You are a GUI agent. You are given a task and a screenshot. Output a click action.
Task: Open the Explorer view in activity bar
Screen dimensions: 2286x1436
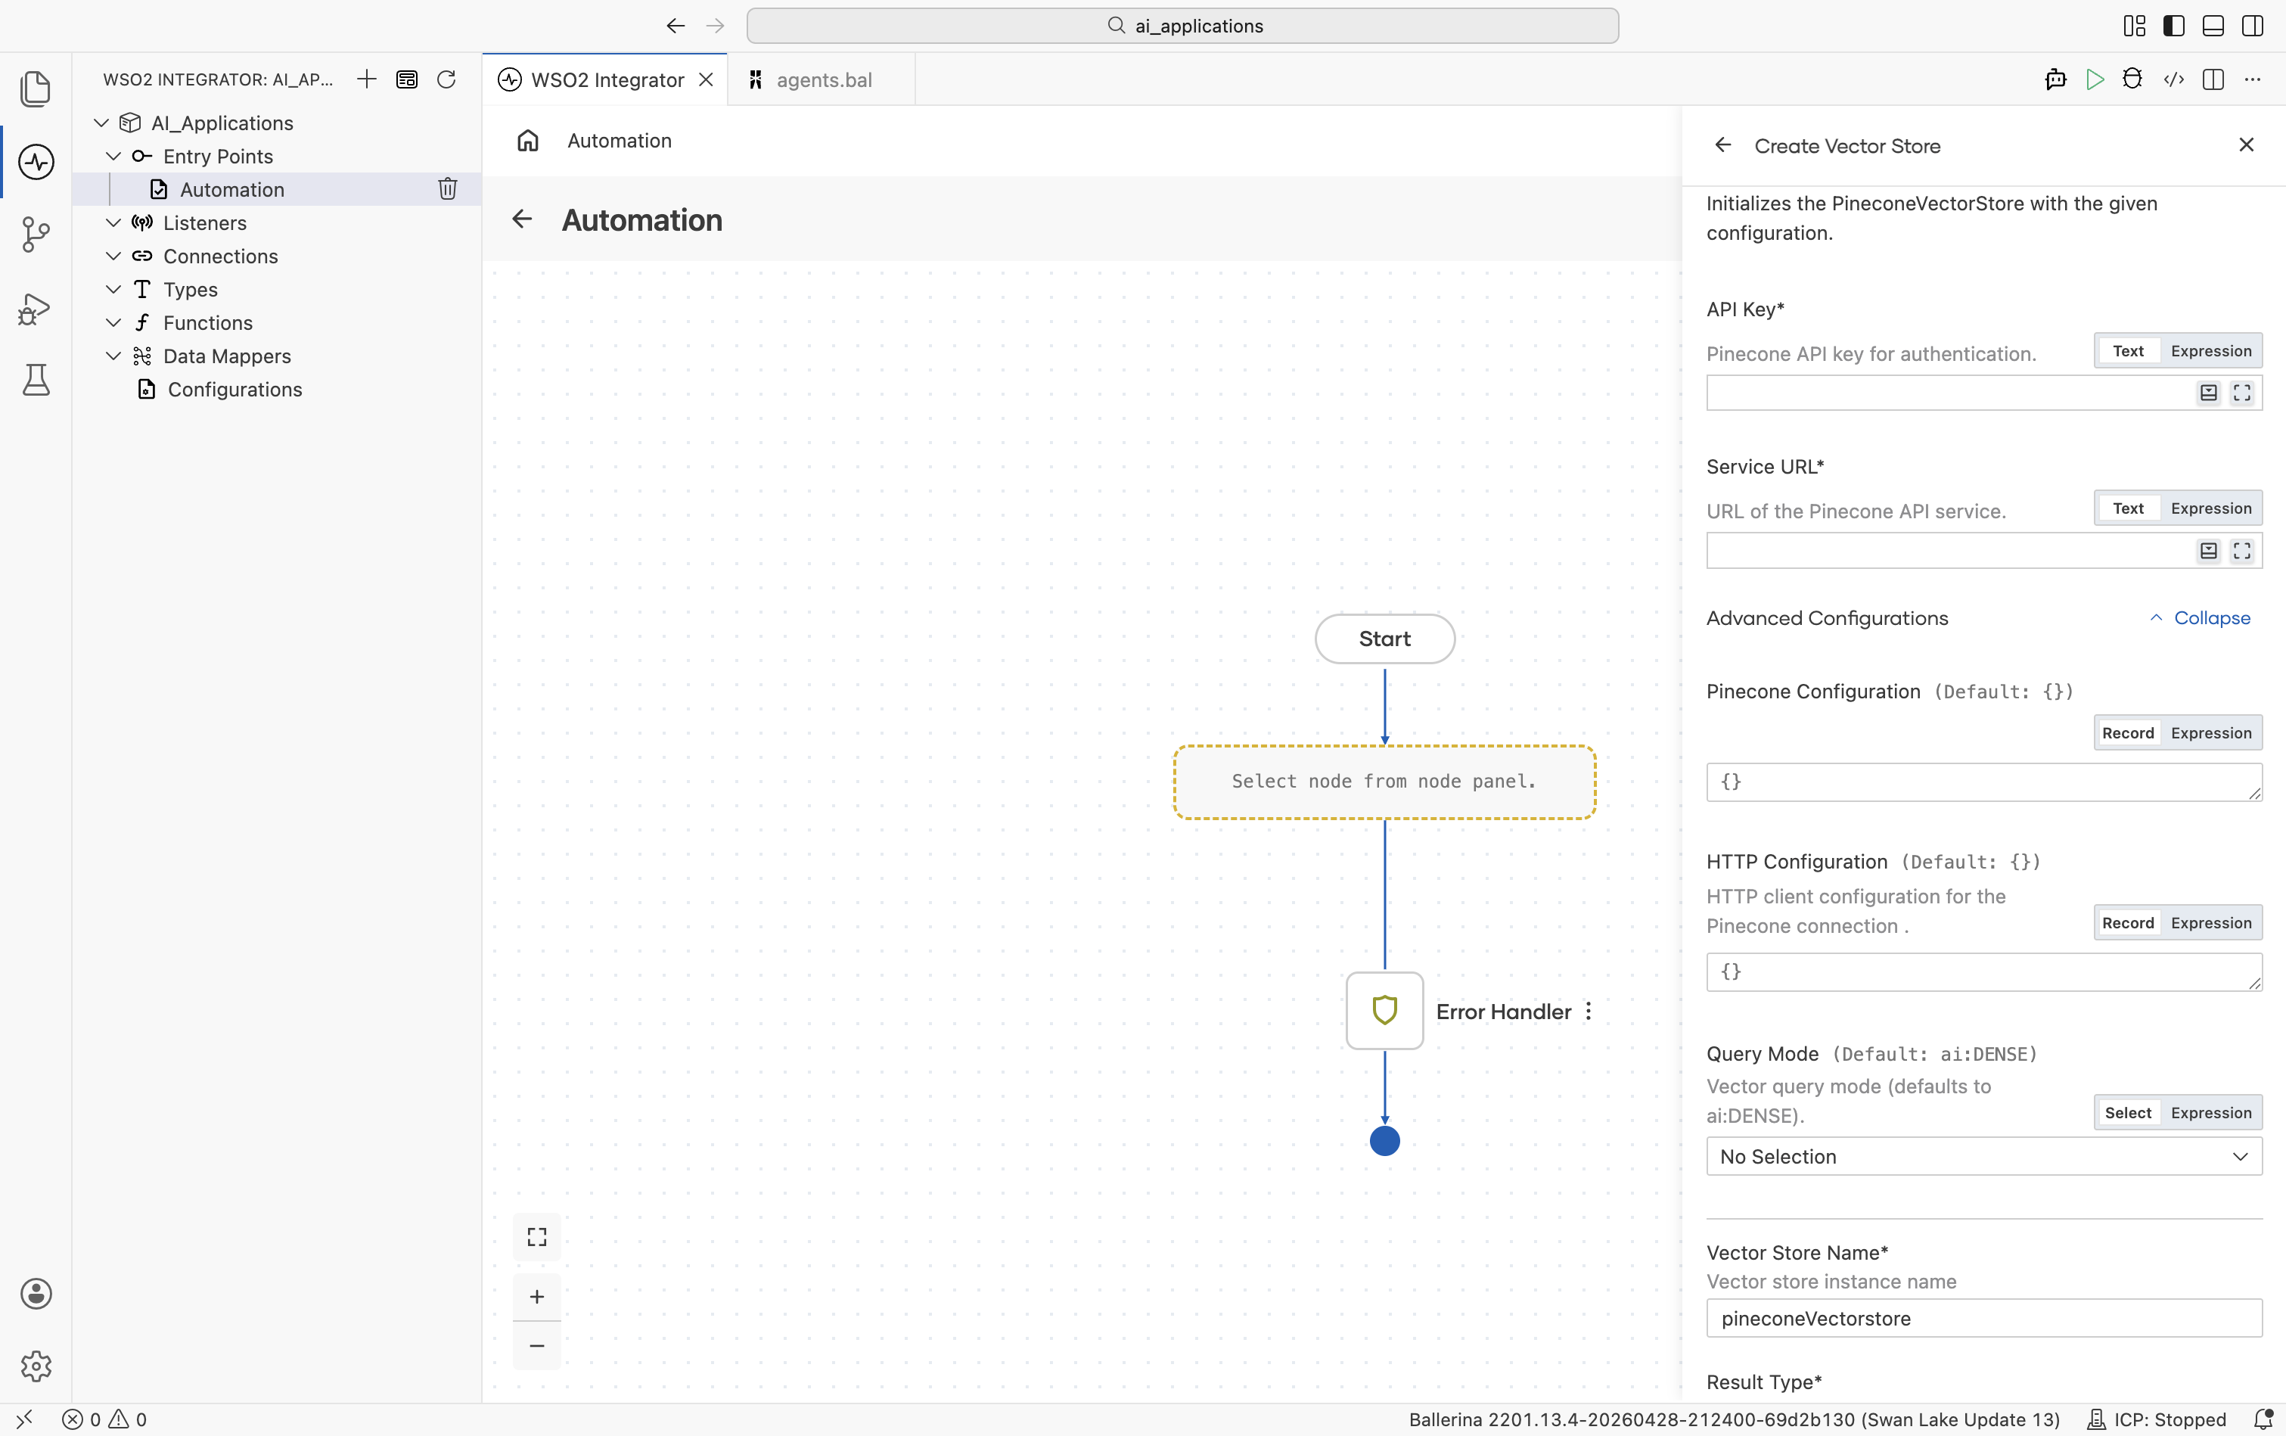(x=36, y=89)
